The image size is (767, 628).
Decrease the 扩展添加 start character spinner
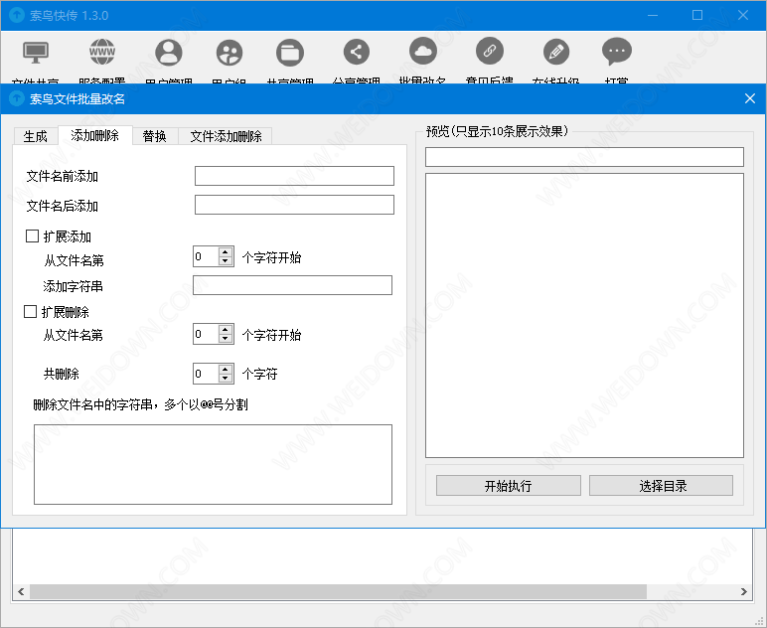[x=225, y=261]
